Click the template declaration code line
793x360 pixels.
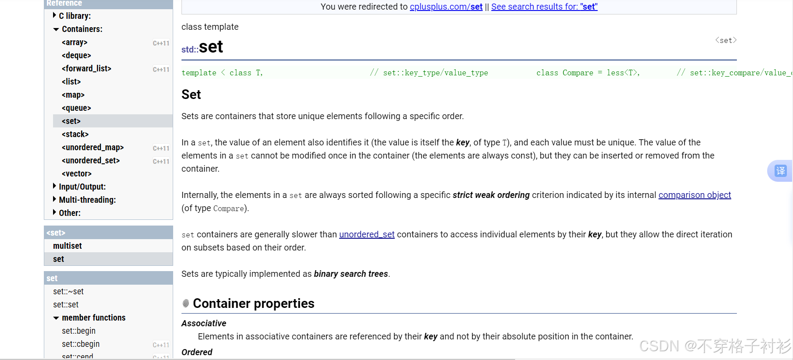[487, 73]
